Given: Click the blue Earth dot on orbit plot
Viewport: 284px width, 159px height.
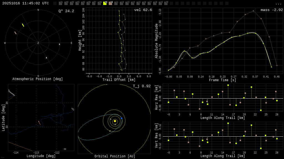Looking at the screenshot, I should (121, 118).
